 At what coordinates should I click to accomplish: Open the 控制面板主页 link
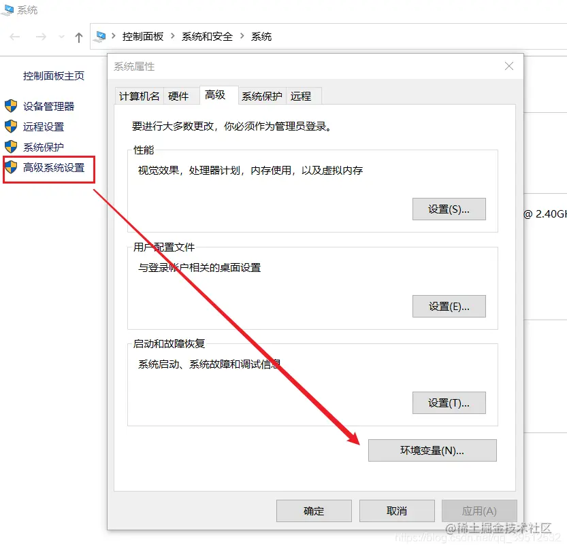pos(54,76)
